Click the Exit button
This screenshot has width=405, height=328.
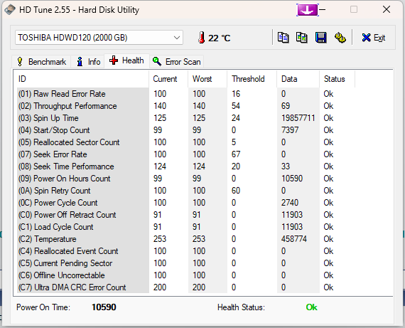pos(374,38)
